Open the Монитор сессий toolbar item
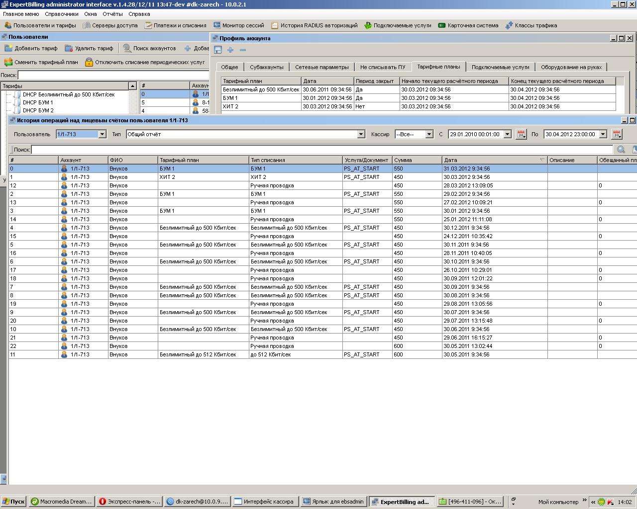 pos(239,25)
